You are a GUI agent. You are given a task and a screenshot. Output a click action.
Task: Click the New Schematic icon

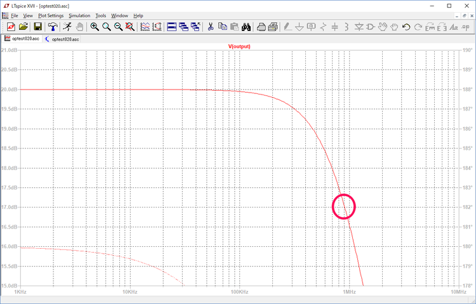click(x=10, y=27)
